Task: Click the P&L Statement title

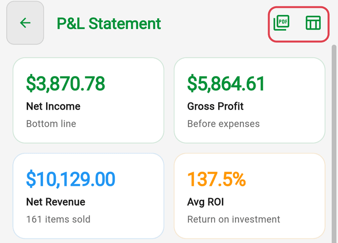Action: [x=109, y=23]
